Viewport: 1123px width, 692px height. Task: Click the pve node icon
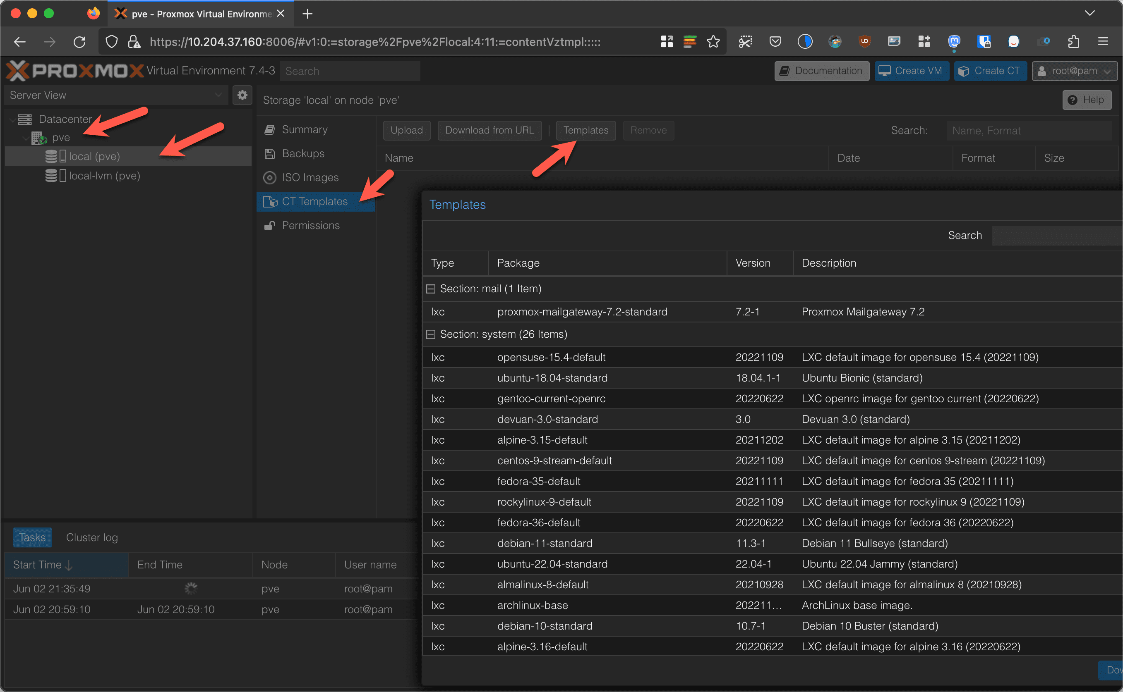(x=39, y=138)
